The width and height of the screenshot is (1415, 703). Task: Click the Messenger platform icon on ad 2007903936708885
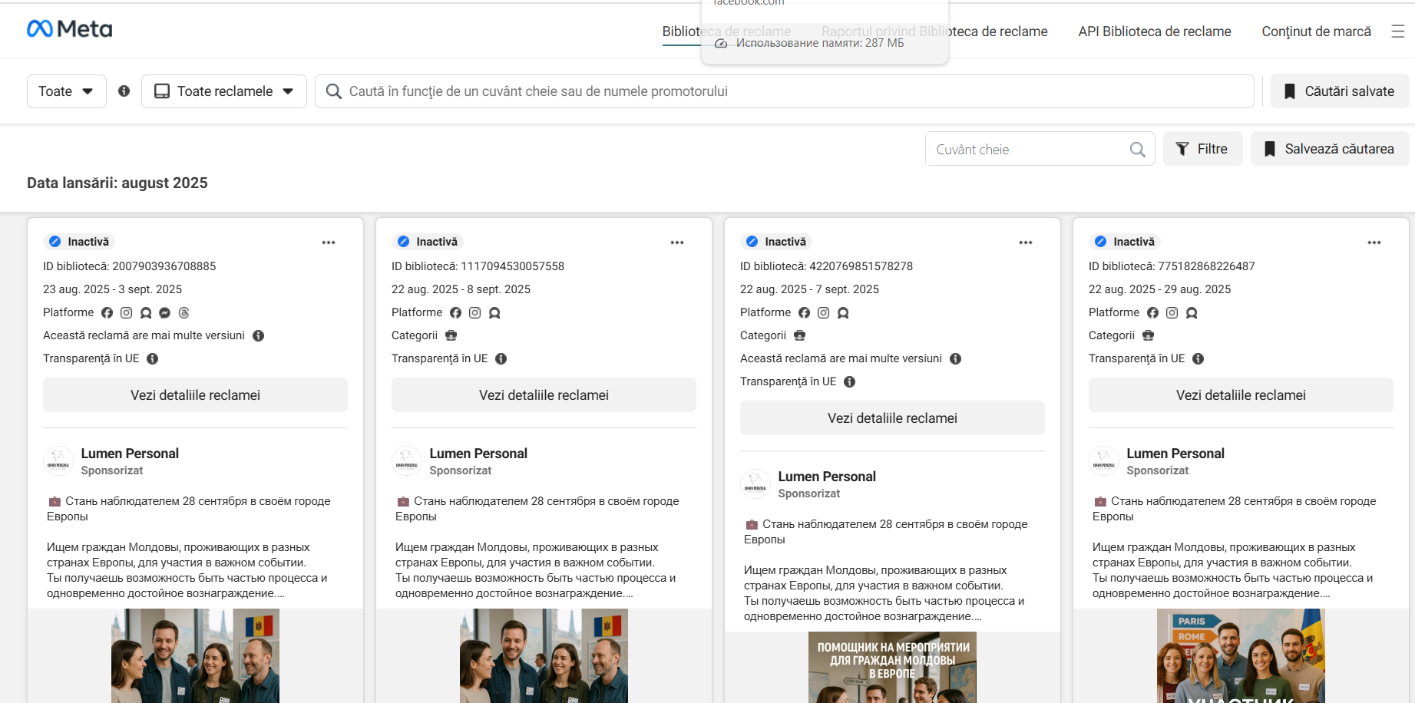coord(165,312)
